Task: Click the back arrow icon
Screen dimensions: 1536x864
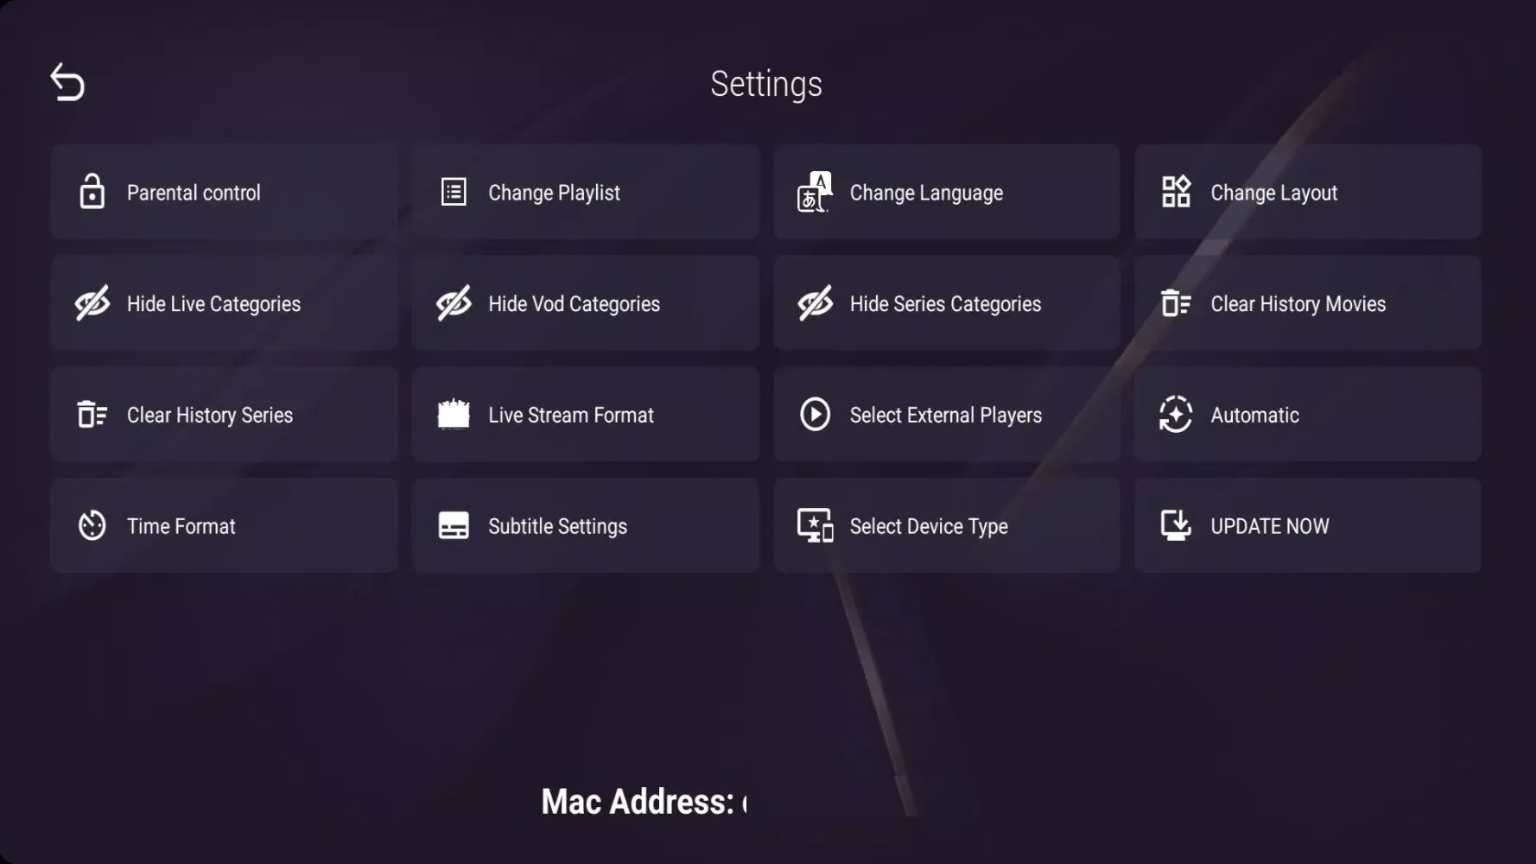Action: tap(67, 83)
